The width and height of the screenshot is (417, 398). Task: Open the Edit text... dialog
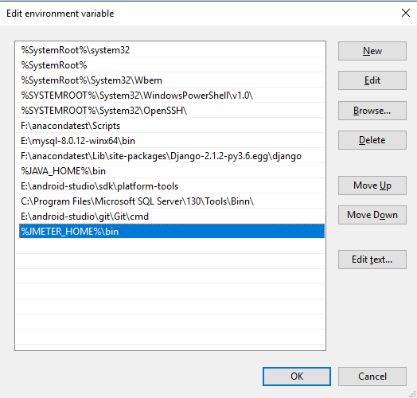pos(372,259)
